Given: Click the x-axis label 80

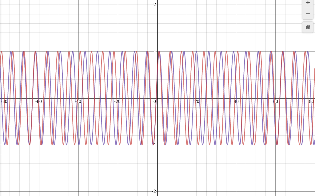Looking at the screenshot, I should (x=311, y=102).
